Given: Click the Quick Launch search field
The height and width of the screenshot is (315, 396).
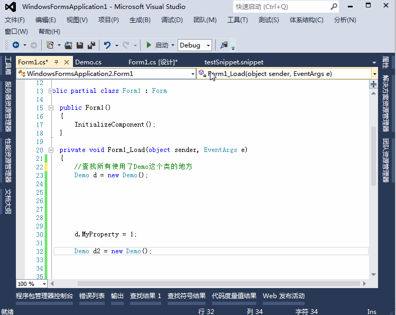Looking at the screenshot, I should click(x=280, y=7).
